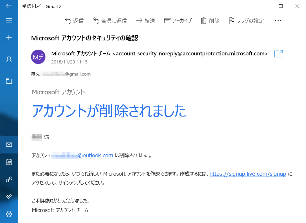Switch to Mail in sidebar
This screenshot has height=223, width=306.
9,145
